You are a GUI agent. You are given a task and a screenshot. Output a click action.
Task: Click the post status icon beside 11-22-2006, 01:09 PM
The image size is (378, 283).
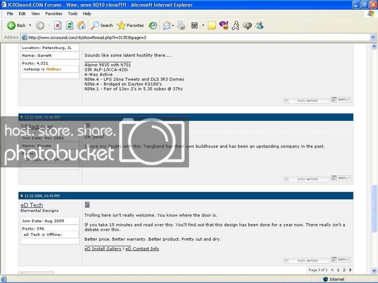(x=22, y=196)
